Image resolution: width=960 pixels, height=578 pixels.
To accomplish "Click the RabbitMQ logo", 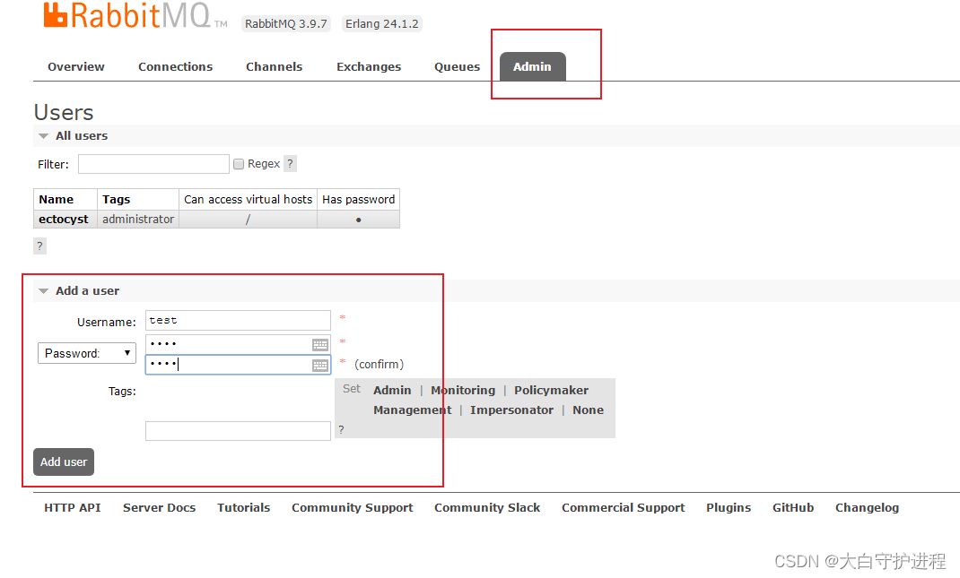I will pos(135,15).
